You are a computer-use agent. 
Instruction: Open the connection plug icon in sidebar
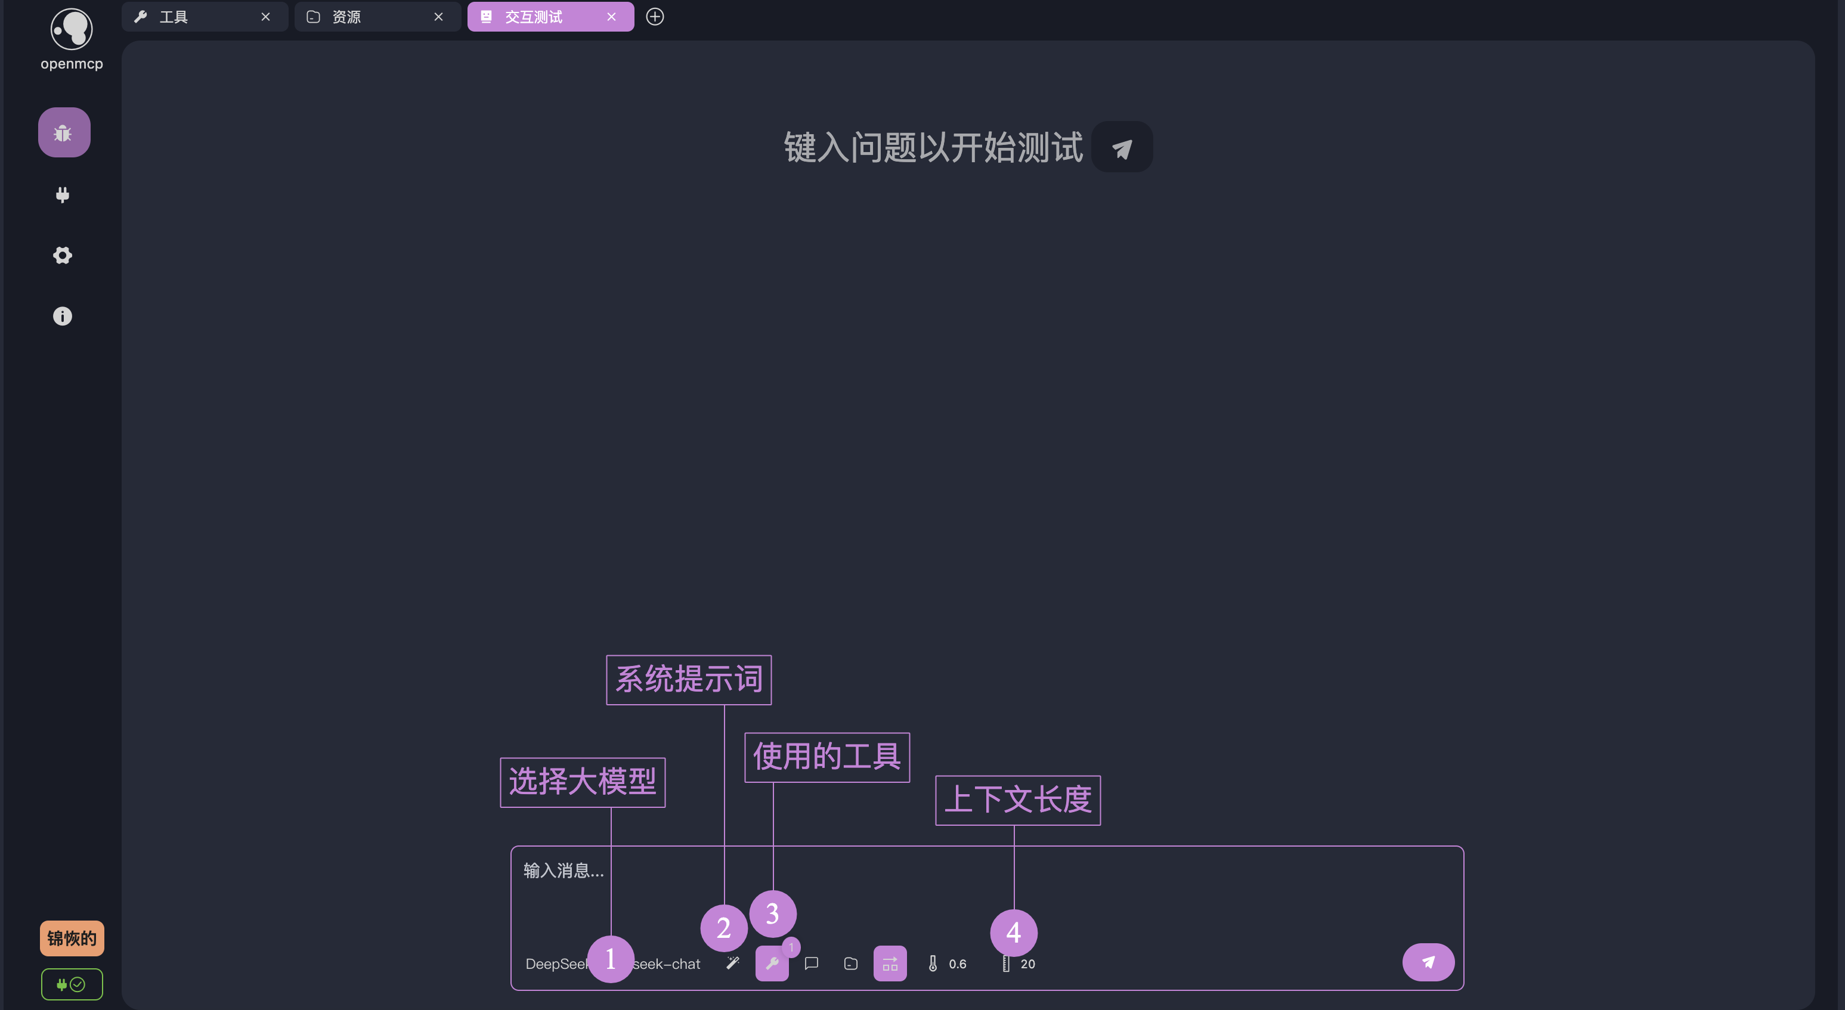pos(63,195)
